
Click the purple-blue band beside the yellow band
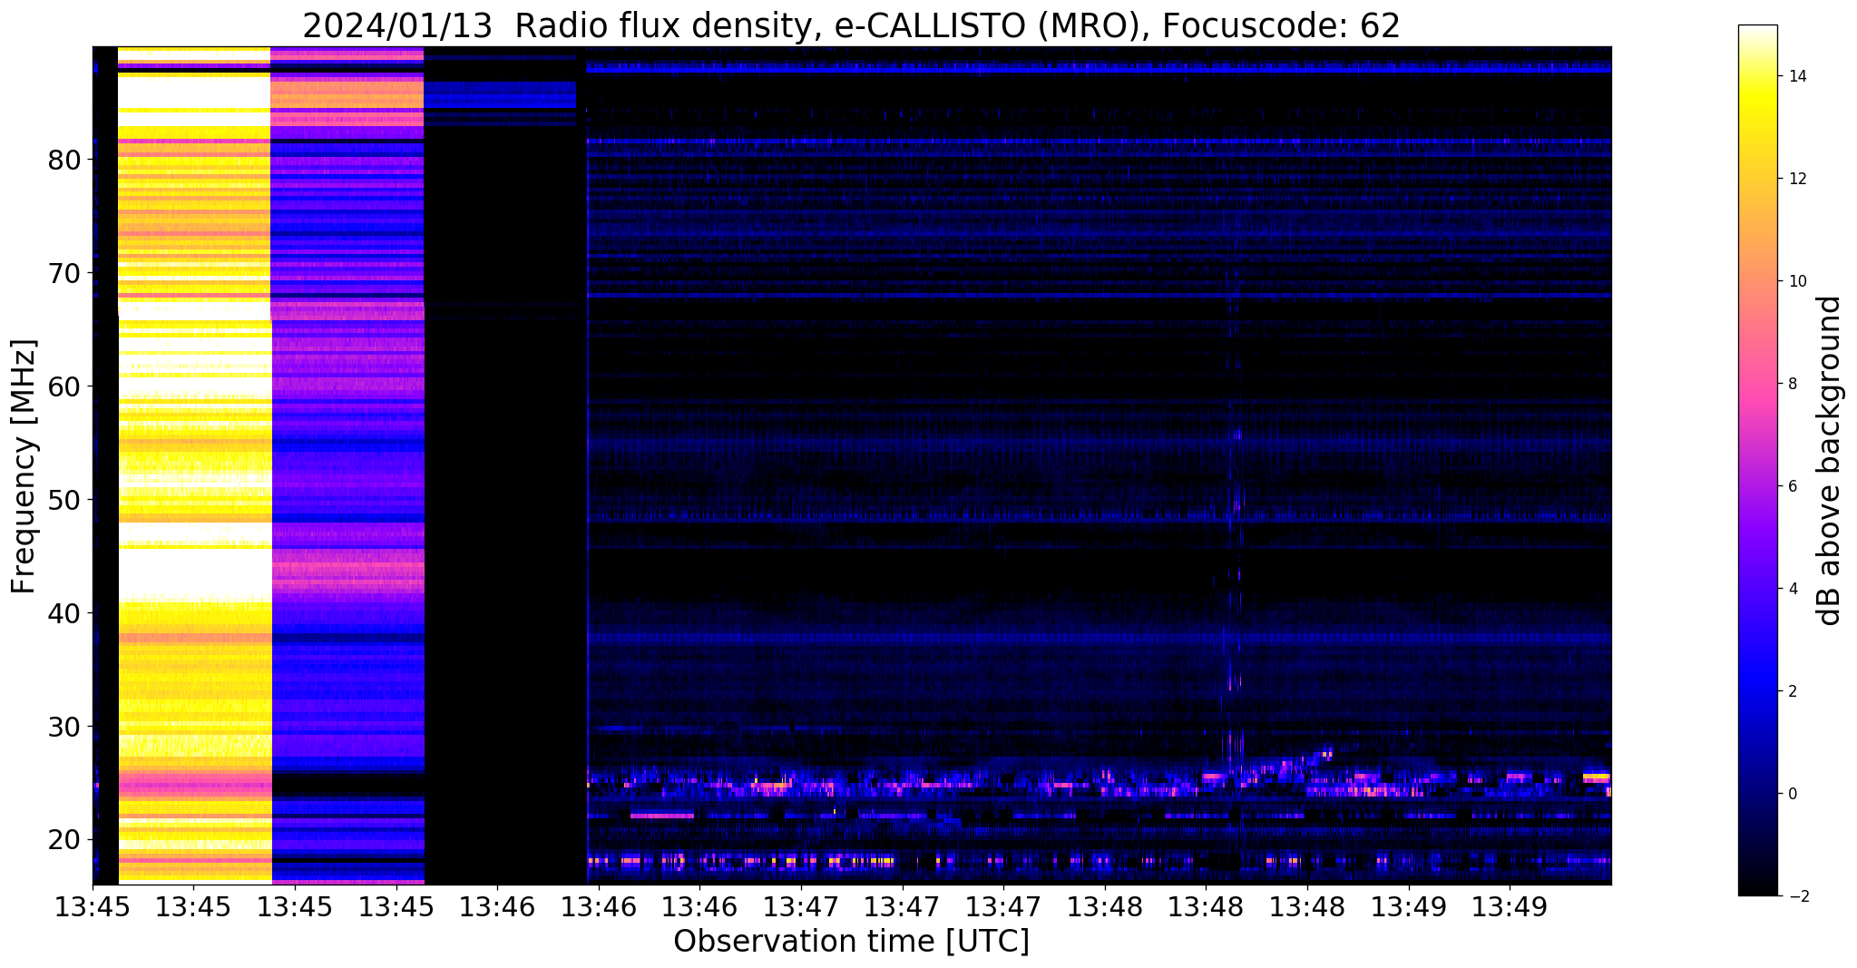tap(348, 465)
